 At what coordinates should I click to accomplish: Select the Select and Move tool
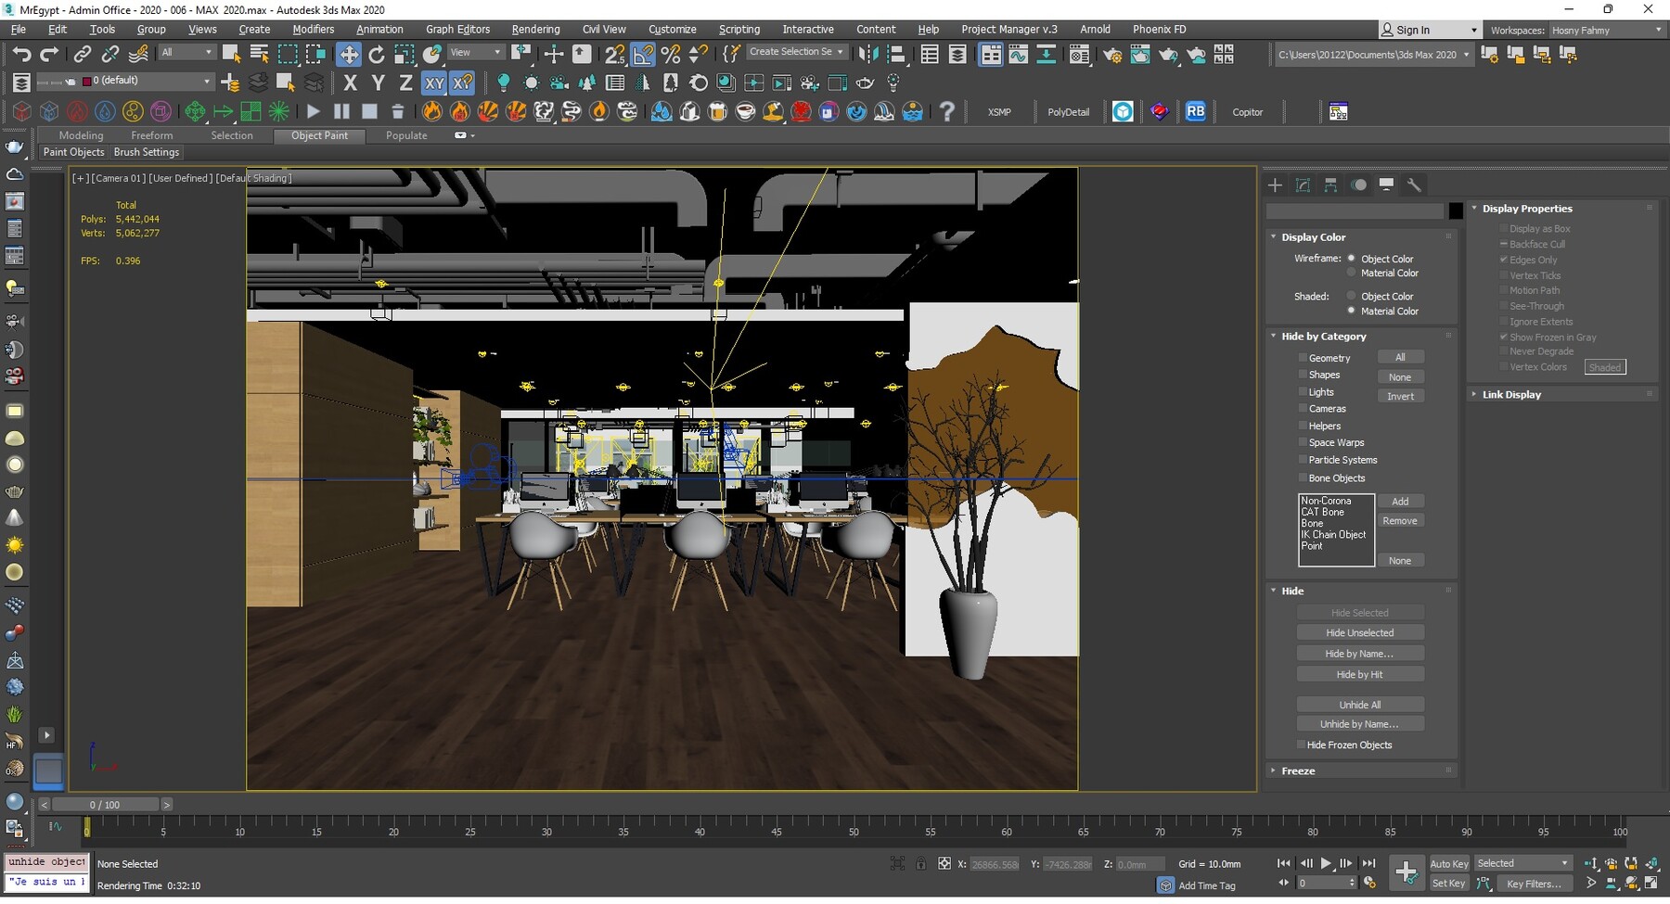coord(349,54)
